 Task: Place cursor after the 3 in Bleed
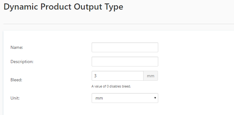coord(97,76)
